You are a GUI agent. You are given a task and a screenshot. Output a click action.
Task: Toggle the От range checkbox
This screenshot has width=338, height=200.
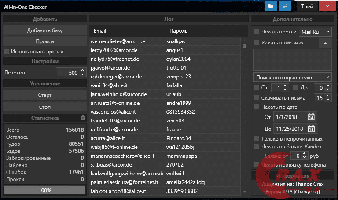[x=257, y=87]
